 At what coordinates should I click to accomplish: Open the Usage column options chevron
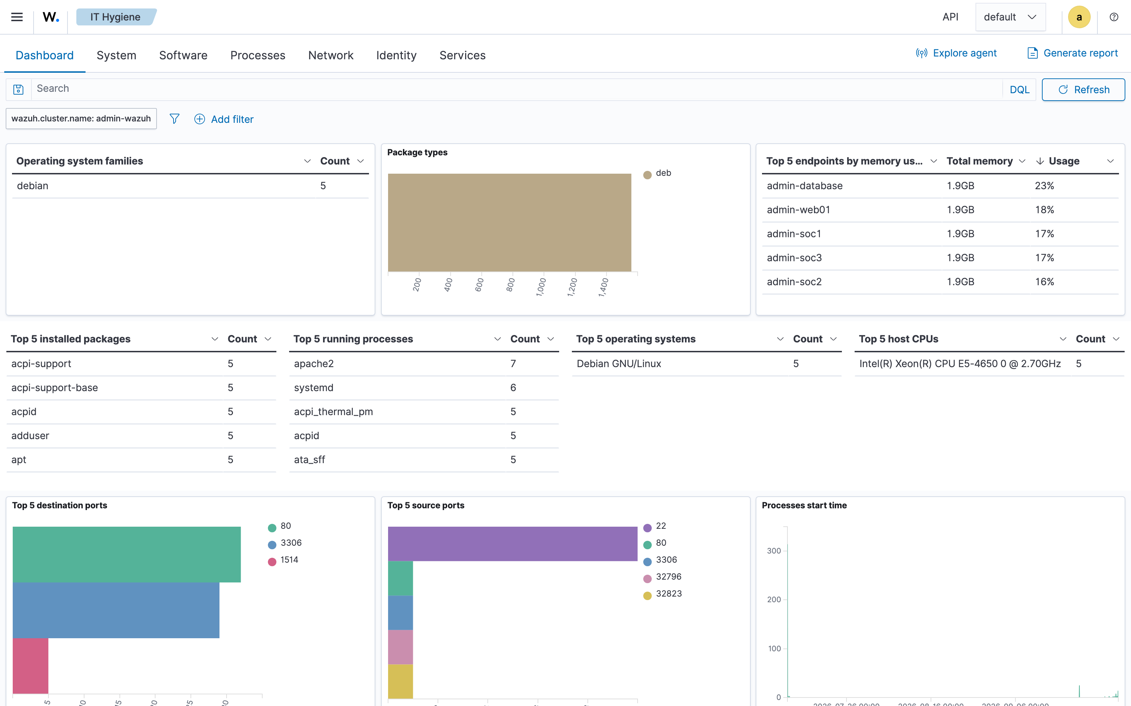(1111, 161)
